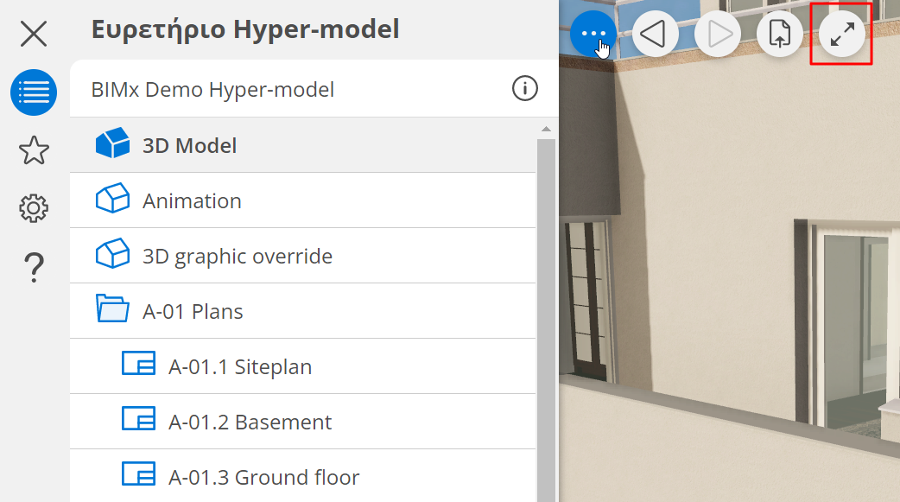This screenshot has height=502, width=900.
Task: Click the BIMx Demo Hyper-model title
Action: [212, 89]
